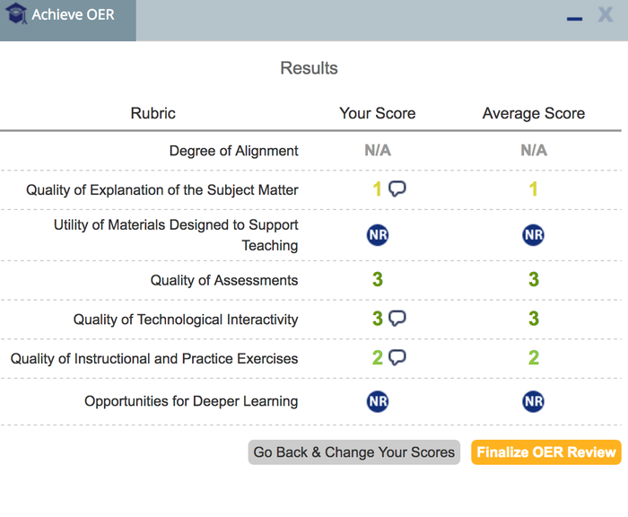The height and width of the screenshot is (517, 628).
Task: Click NR badge under Average Score for Utility of Materials
Action: point(534,235)
